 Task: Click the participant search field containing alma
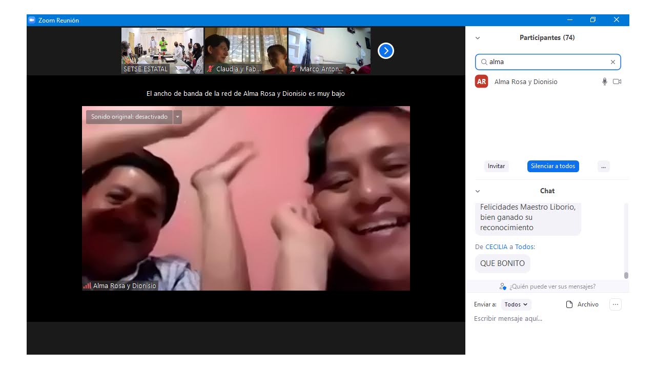548,62
